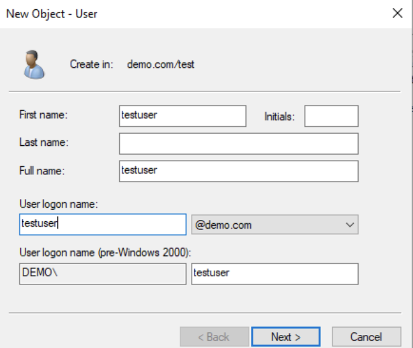Proceed with the Next > button
The width and height of the screenshot is (413, 348).
tap(286, 337)
